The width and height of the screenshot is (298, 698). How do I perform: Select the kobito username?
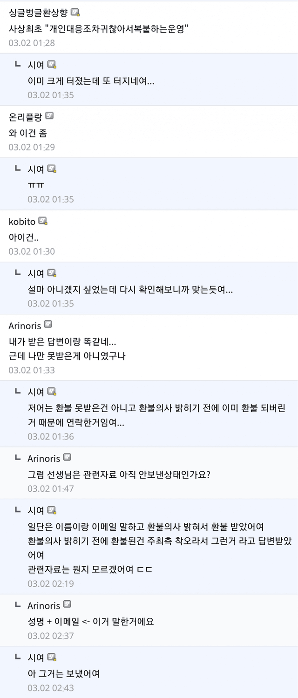(x=22, y=221)
